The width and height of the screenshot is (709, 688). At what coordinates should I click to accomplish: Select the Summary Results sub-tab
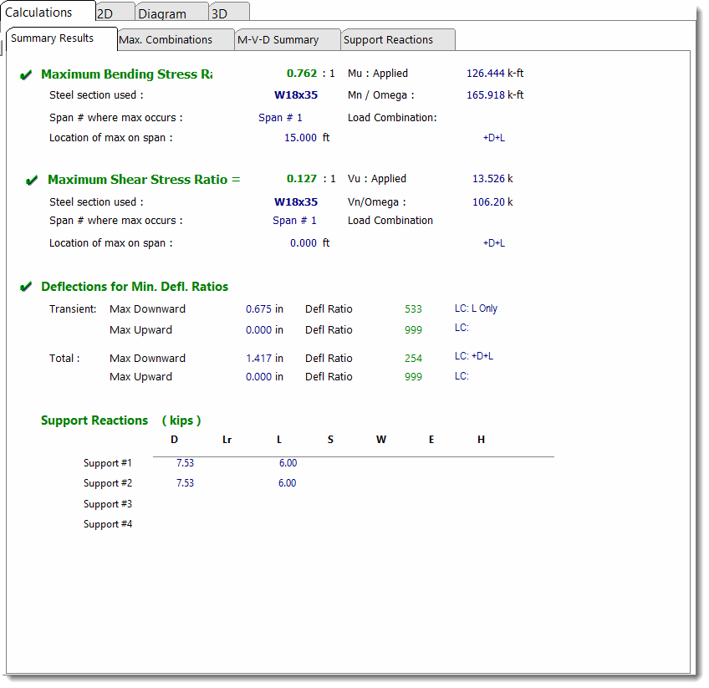tap(52, 38)
